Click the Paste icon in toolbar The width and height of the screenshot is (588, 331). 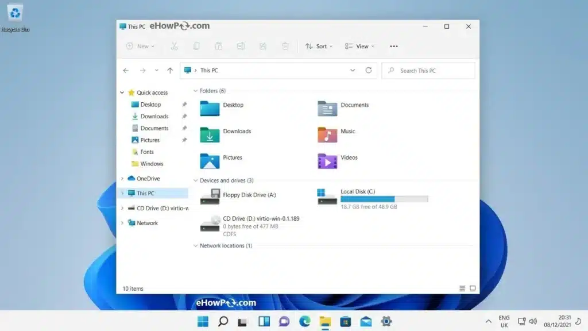click(x=219, y=46)
